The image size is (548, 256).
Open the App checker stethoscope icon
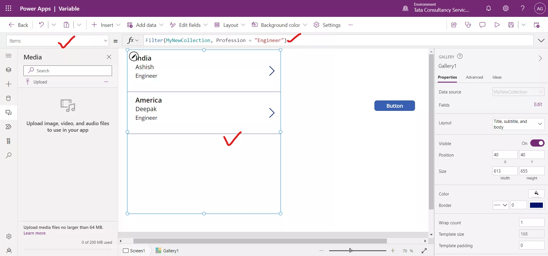(468, 25)
